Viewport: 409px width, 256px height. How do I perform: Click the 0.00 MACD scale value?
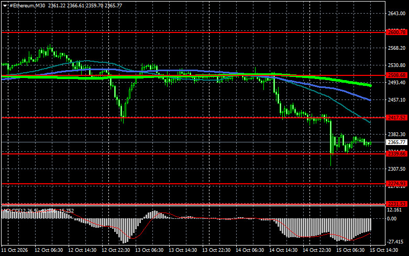[392, 218]
